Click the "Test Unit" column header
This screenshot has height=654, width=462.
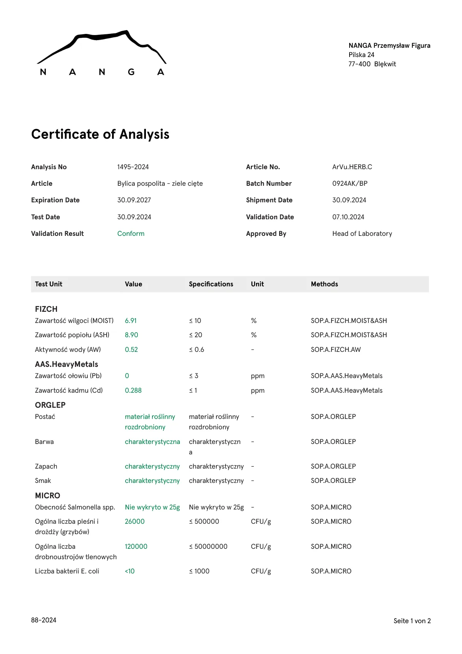(49, 284)
